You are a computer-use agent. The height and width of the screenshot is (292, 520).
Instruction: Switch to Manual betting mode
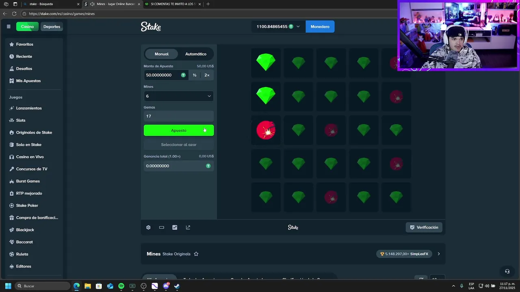tap(161, 54)
